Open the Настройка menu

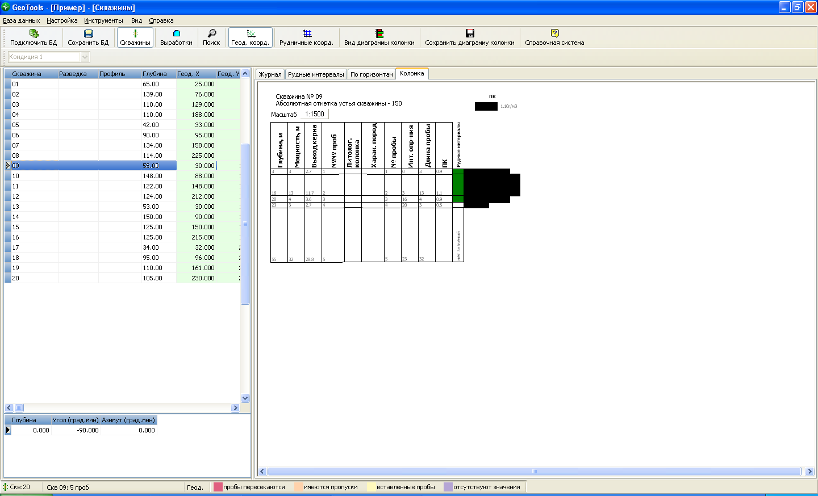(62, 20)
